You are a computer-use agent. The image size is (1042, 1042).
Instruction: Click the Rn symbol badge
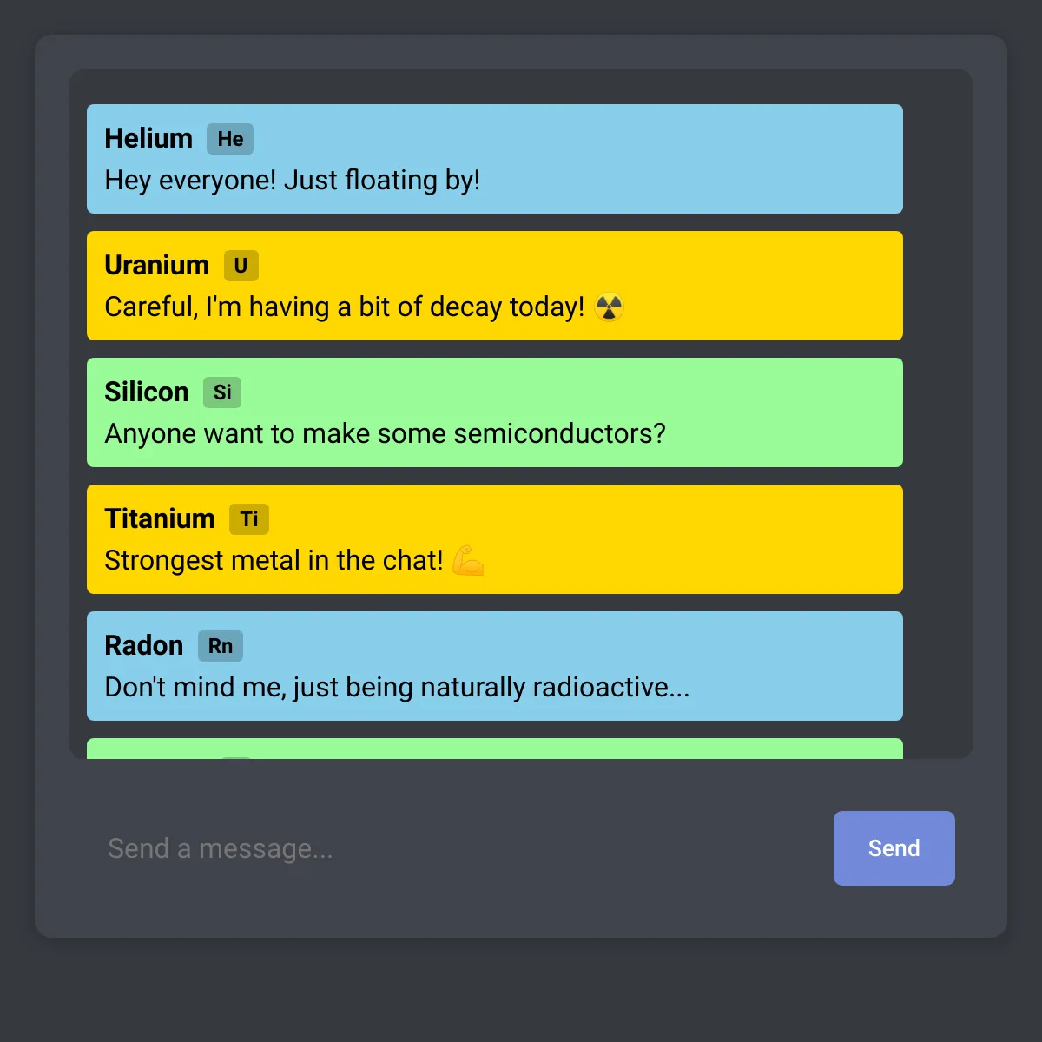coord(221,646)
